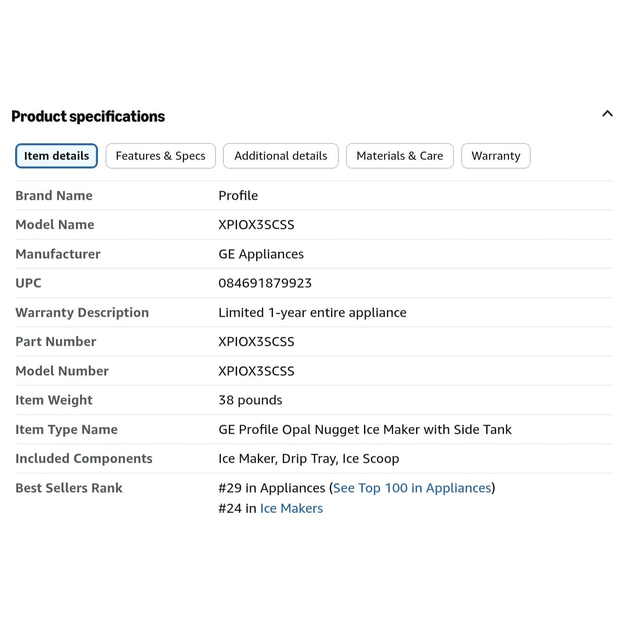This screenshot has width=624, height=624.
Task: Click the Included Components label
Action: pyautogui.click(x=84, y=458)
